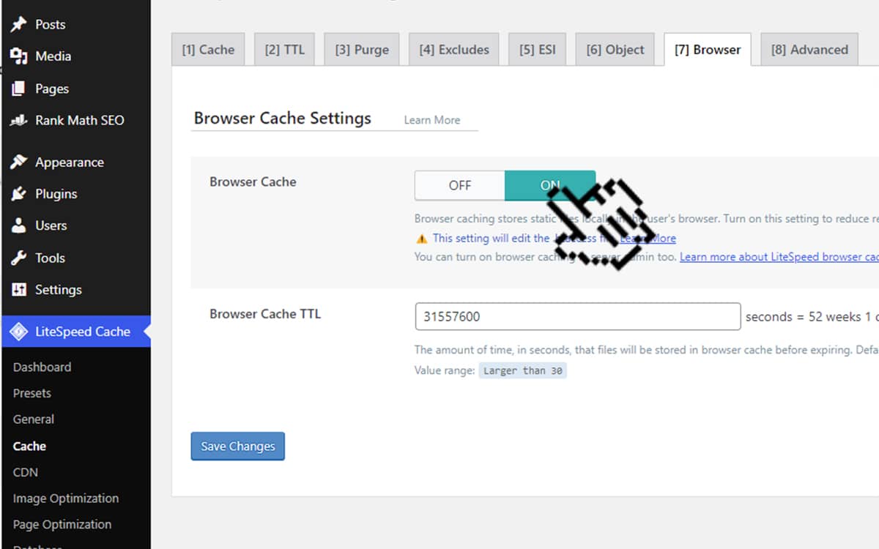879x549 pixels.
Task: Click the Users icon in sidebar
Action: pos(20,225)
